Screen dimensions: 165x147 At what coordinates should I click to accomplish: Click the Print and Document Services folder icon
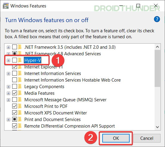click(x=20, y=120)
